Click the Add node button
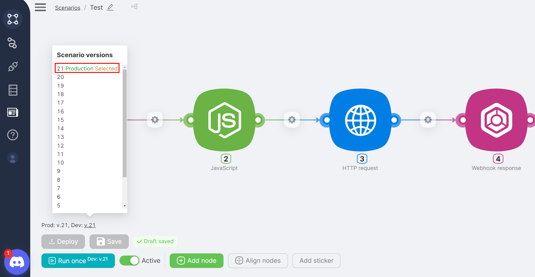 coord(197,261)
